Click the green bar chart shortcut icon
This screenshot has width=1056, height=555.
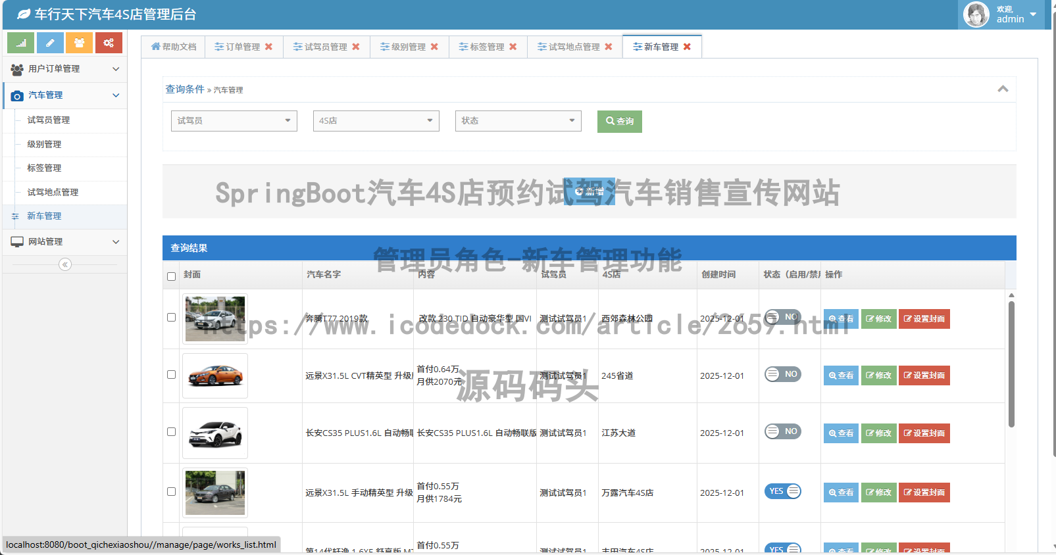[x=21, y=43]
